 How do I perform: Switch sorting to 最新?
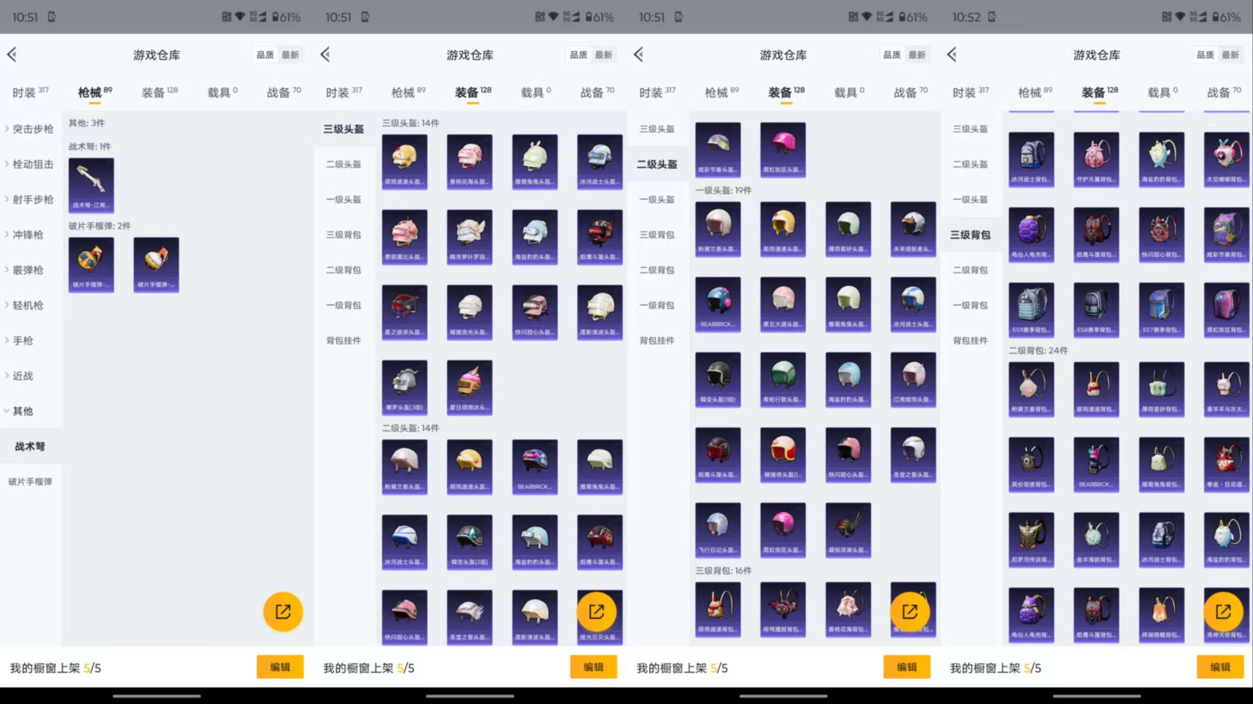coord(290,54)
